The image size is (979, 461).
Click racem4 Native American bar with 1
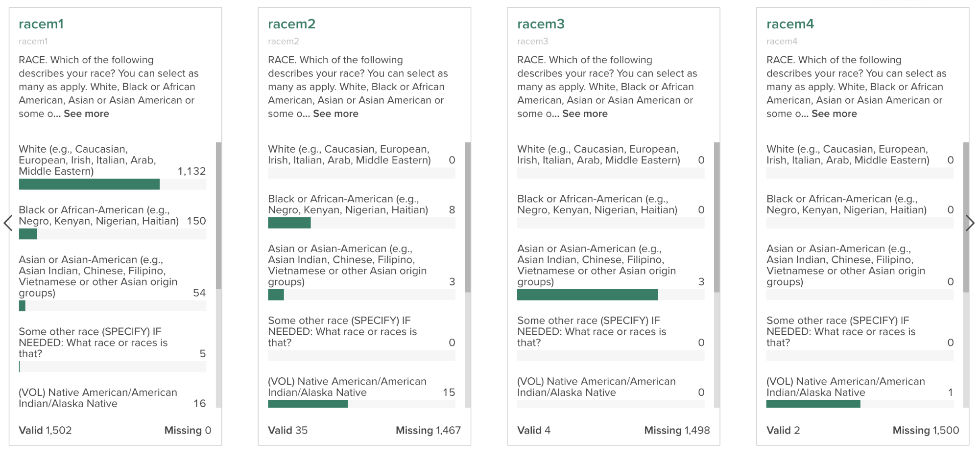[x=813, y=404]
